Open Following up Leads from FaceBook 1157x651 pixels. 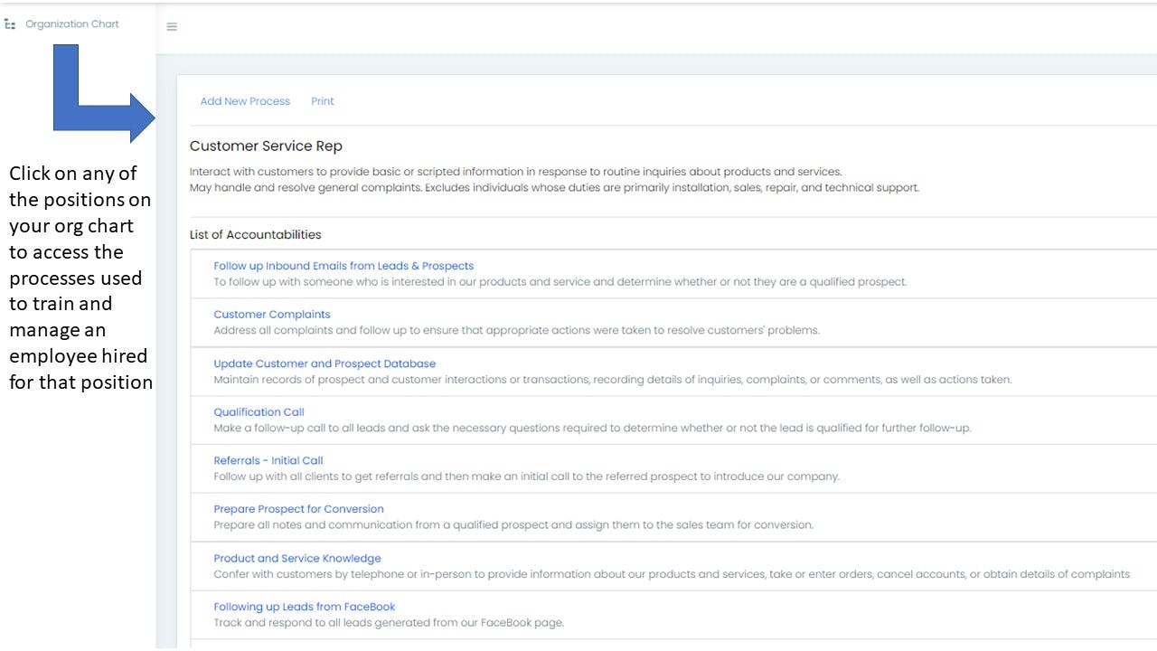pyautogui.click(x=305, y=607)
